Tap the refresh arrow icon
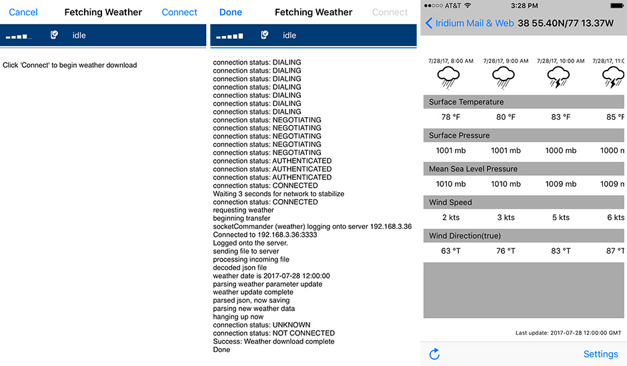Image resolution: width=627 pixels, height=366 pixels. coord(434,354)
